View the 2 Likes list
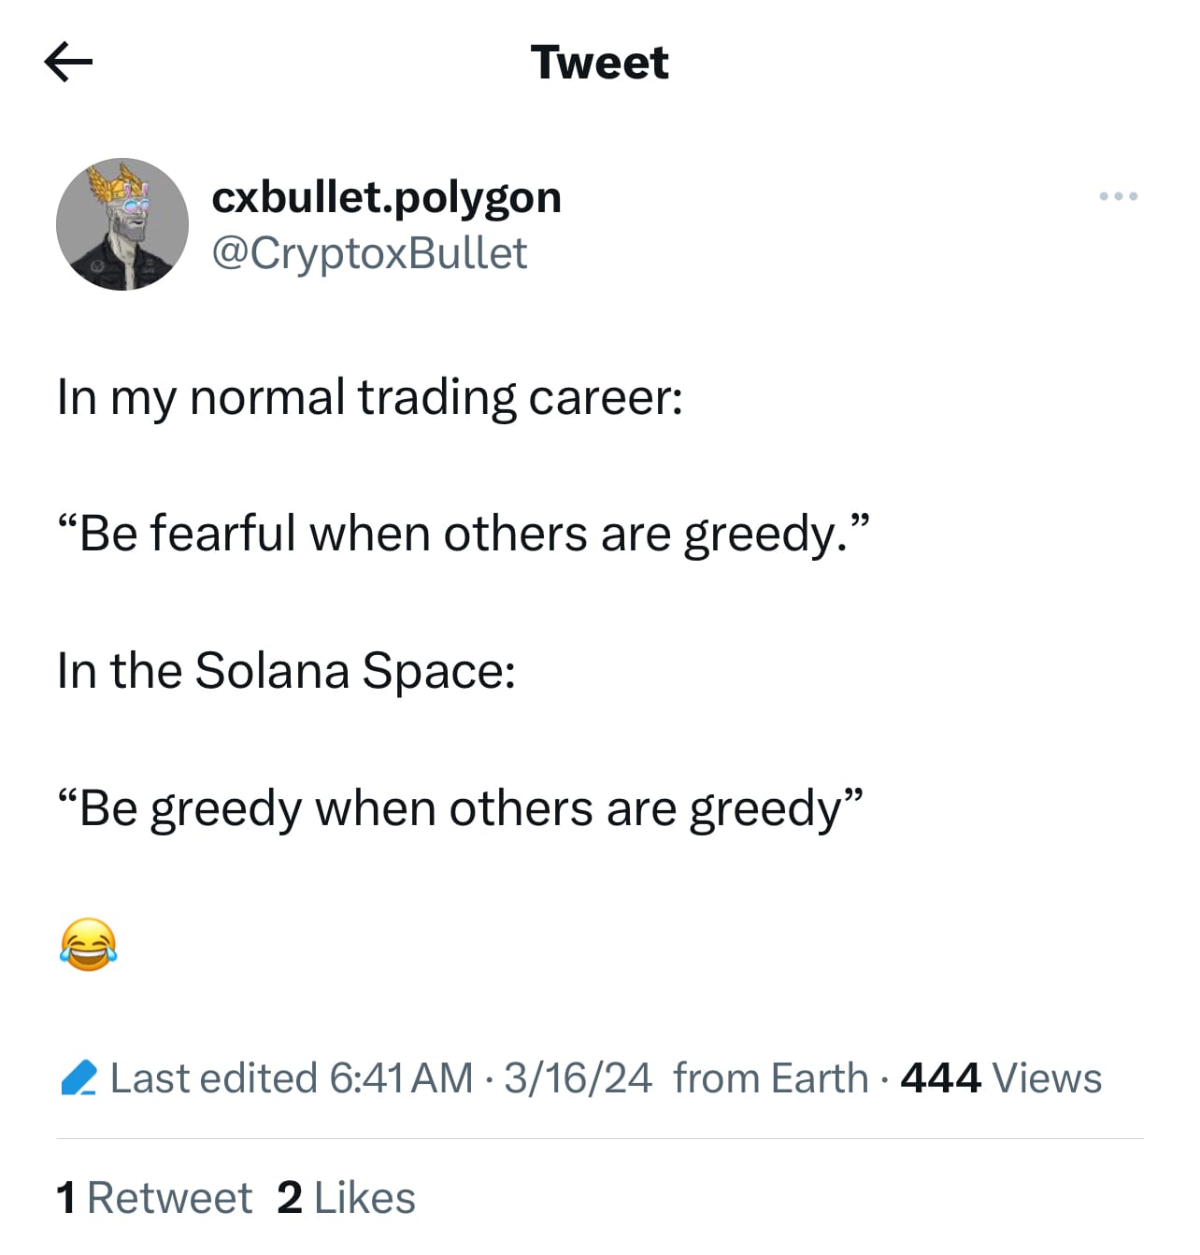 [x=346, y=1198]
